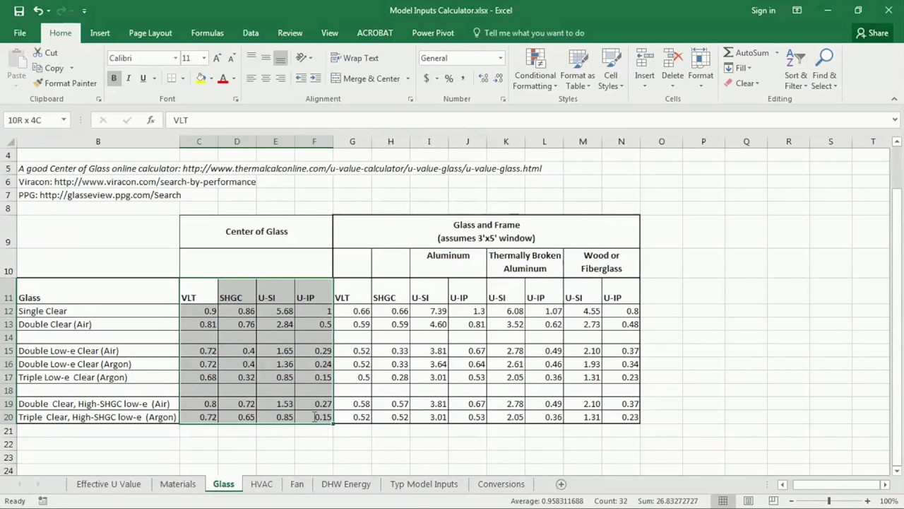This screenshot has width=904, height=509.
Task: Open the HVAC sheet tab
Action: tap(261, 484)
